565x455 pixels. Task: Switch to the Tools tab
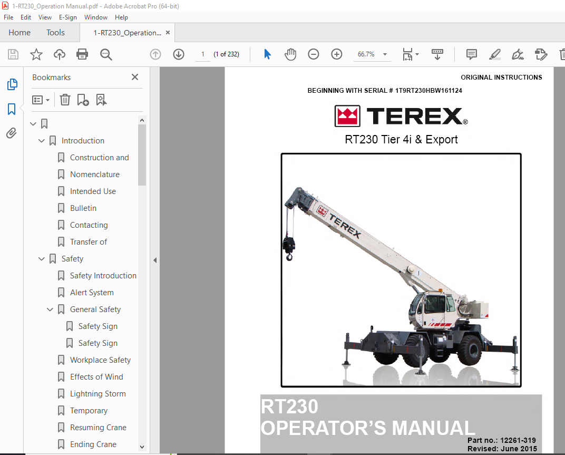[x=55, y=33]
